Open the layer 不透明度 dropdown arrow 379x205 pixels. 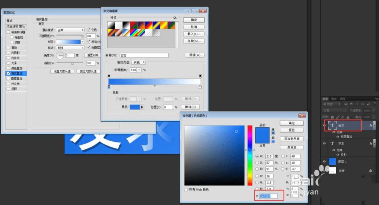[373, 111]
